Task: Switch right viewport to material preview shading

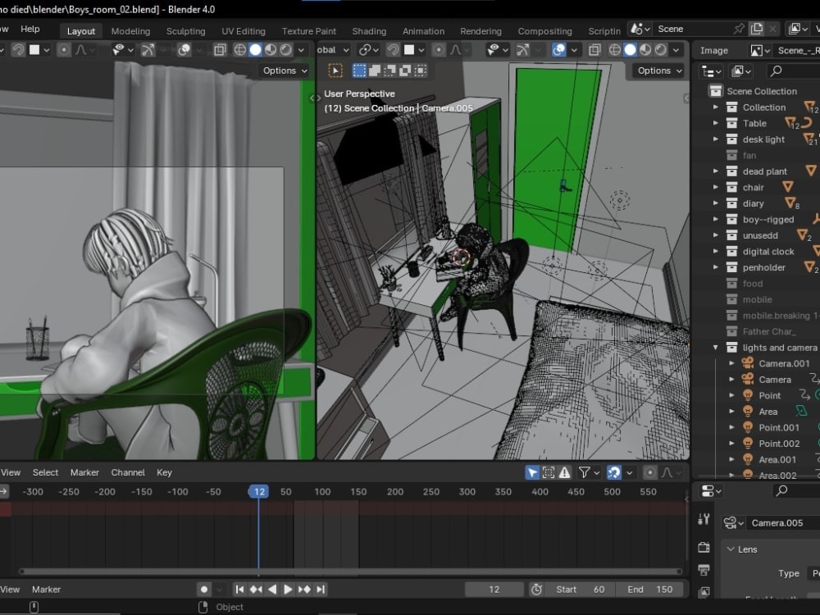Action: [645, 50]
